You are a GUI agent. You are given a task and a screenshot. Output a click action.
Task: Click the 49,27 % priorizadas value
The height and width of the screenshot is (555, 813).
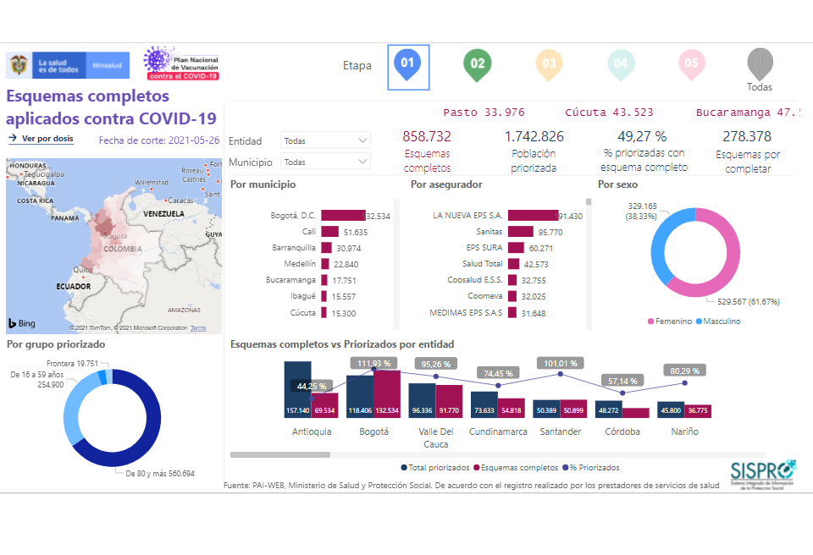pyautogui.click(x=642, y=136)
